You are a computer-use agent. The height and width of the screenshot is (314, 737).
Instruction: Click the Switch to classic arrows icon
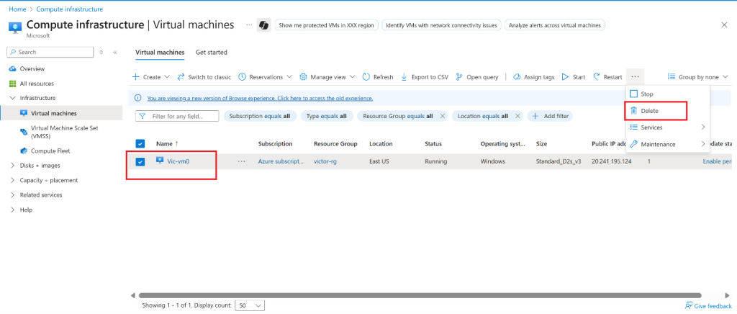coord(181,77)
